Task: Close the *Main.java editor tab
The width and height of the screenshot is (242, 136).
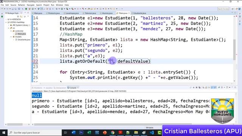Action: pos(129,13)
